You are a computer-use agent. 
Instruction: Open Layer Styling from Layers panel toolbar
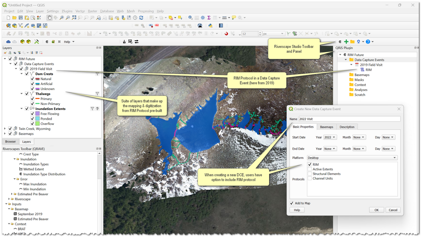(5, 53)
